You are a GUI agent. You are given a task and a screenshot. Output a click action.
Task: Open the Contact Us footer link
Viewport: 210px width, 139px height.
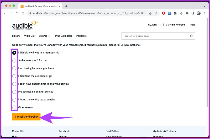[18, 131]
